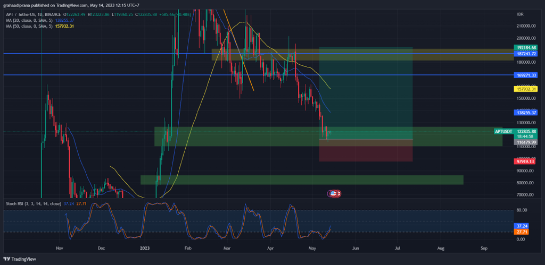Screen dimensions: 545x265
Task: Click the red 97919.13 stop price label
Action: tap(525, 161)
